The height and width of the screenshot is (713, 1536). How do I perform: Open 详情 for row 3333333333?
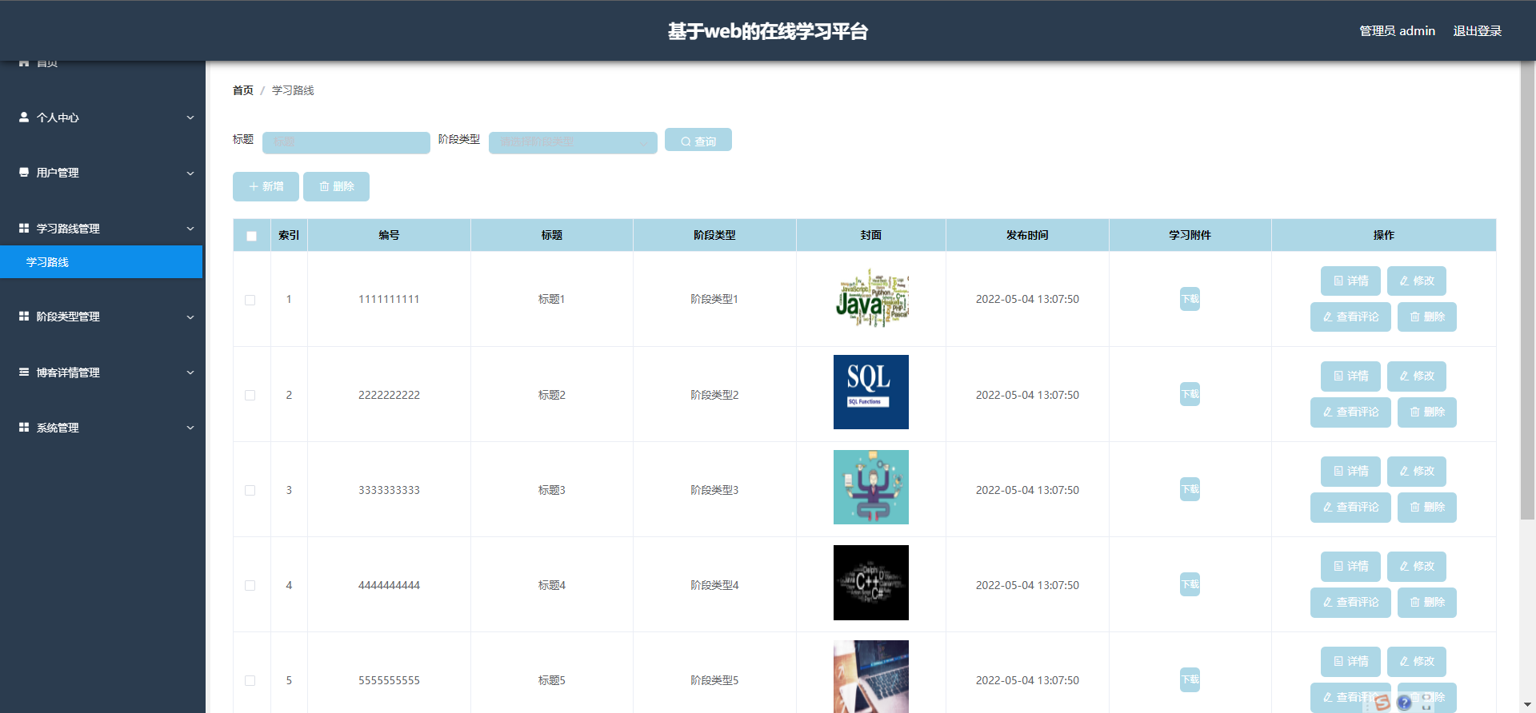click(1350, 471)
